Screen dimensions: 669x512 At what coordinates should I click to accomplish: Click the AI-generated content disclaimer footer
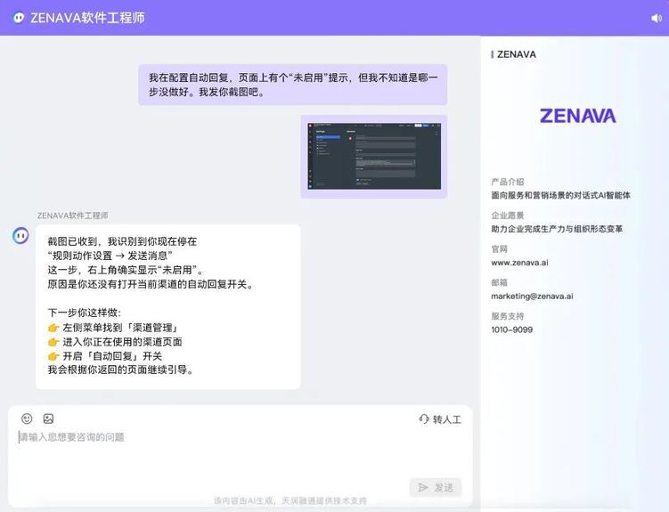pyautogui.click(x=290, y=500)
